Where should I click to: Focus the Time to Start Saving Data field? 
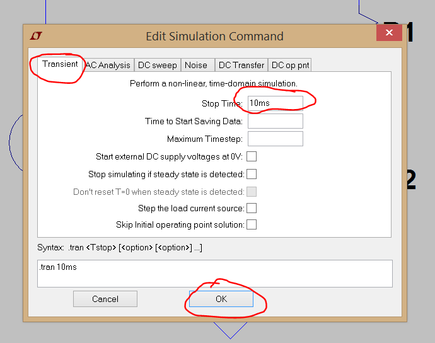click(x=275, y=121)
